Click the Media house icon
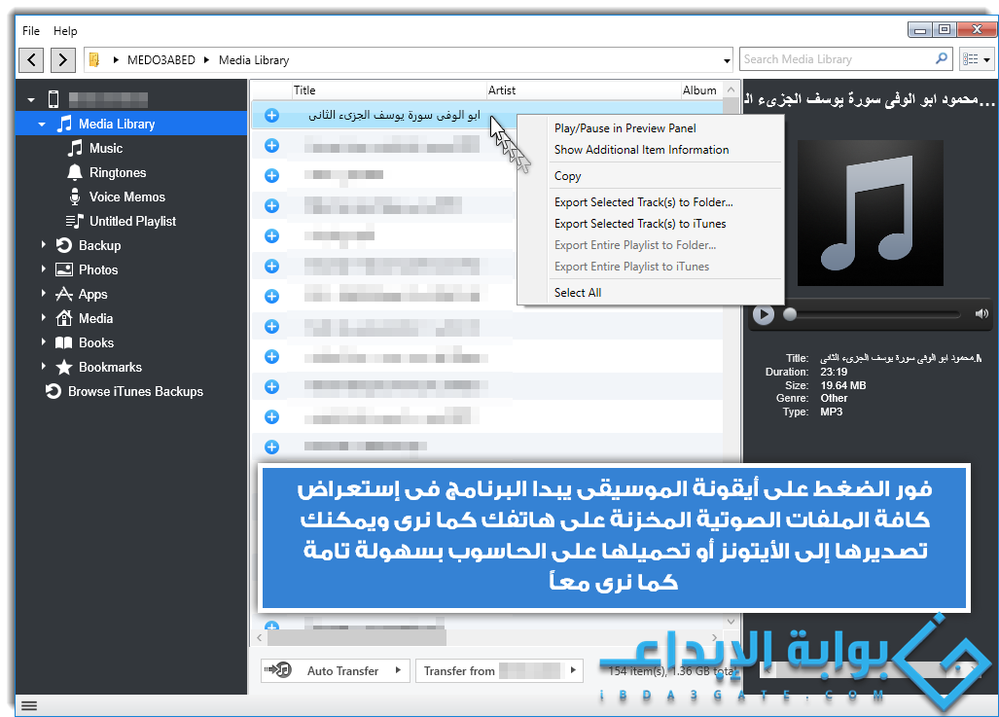This screenshot has width=999, height=717. [63, 317]
